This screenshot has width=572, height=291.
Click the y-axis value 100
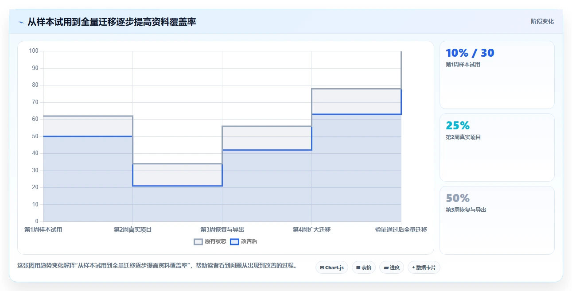(x=34, y=51)
